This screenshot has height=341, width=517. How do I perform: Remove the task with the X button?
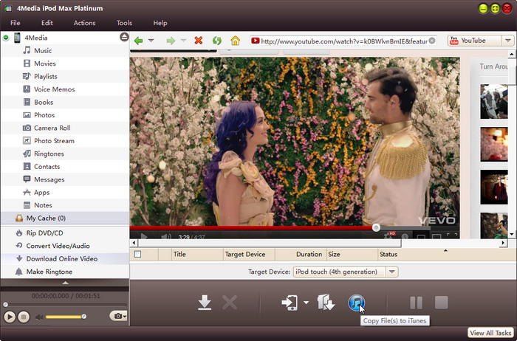(x=230, y=303)
